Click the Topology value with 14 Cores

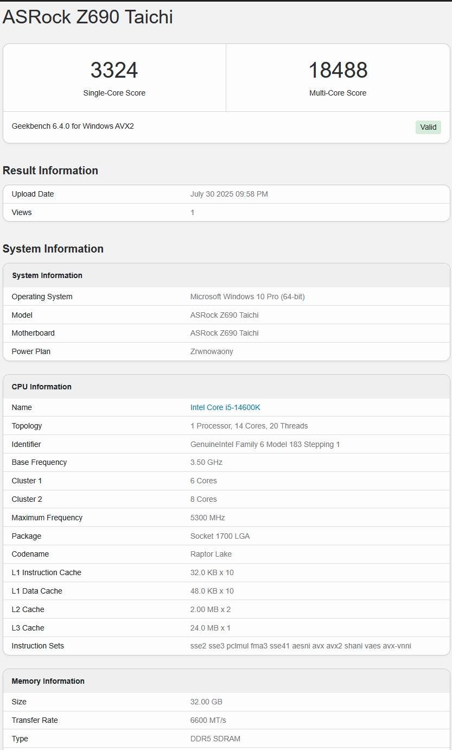pos(249,426)
